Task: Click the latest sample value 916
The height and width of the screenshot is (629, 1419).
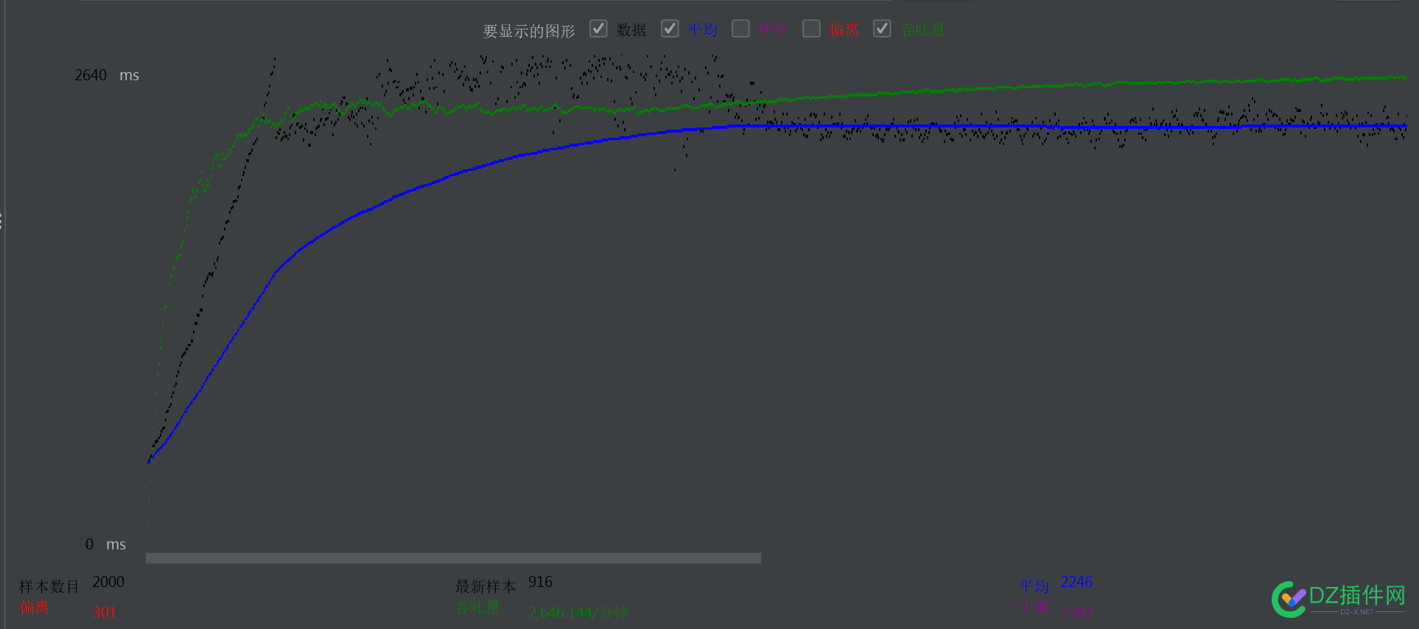Action: (540, 582)
